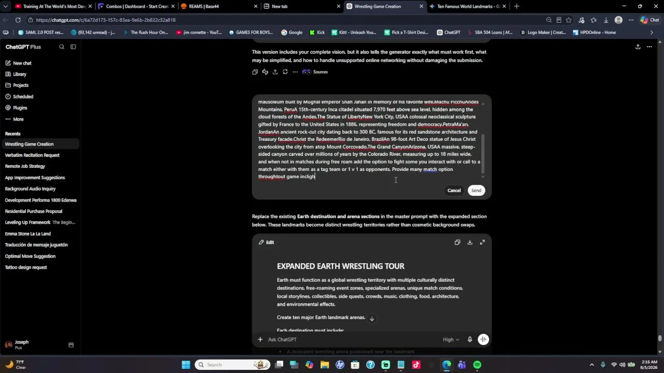This screenshot has width=664, height=373.
Task: Click the browser address bar URL
Action: point(106,20)
